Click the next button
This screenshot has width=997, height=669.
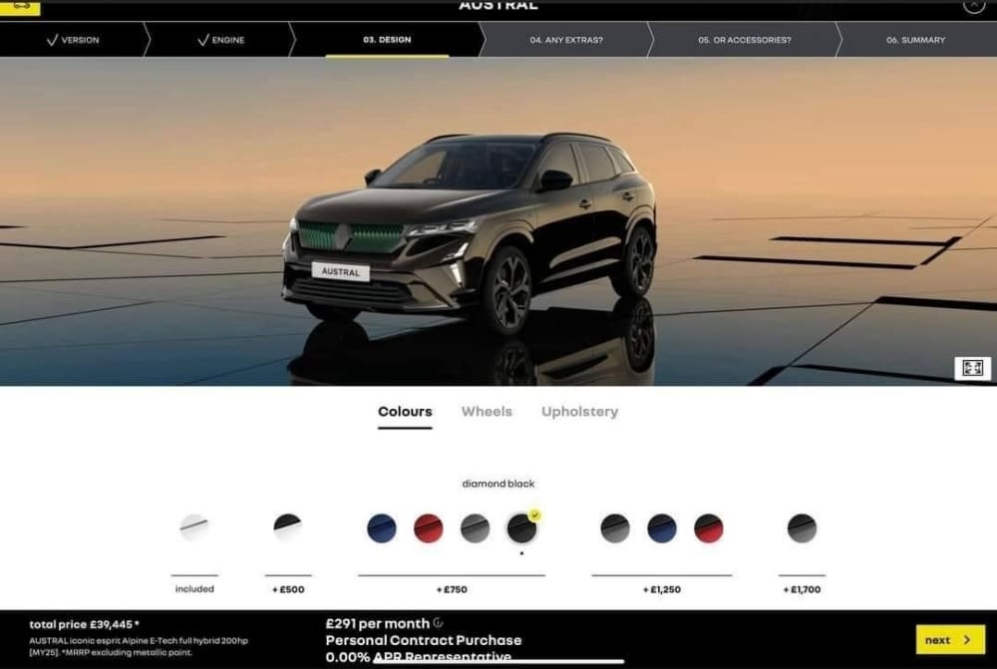pyautogui.click(x=950, y=639)
